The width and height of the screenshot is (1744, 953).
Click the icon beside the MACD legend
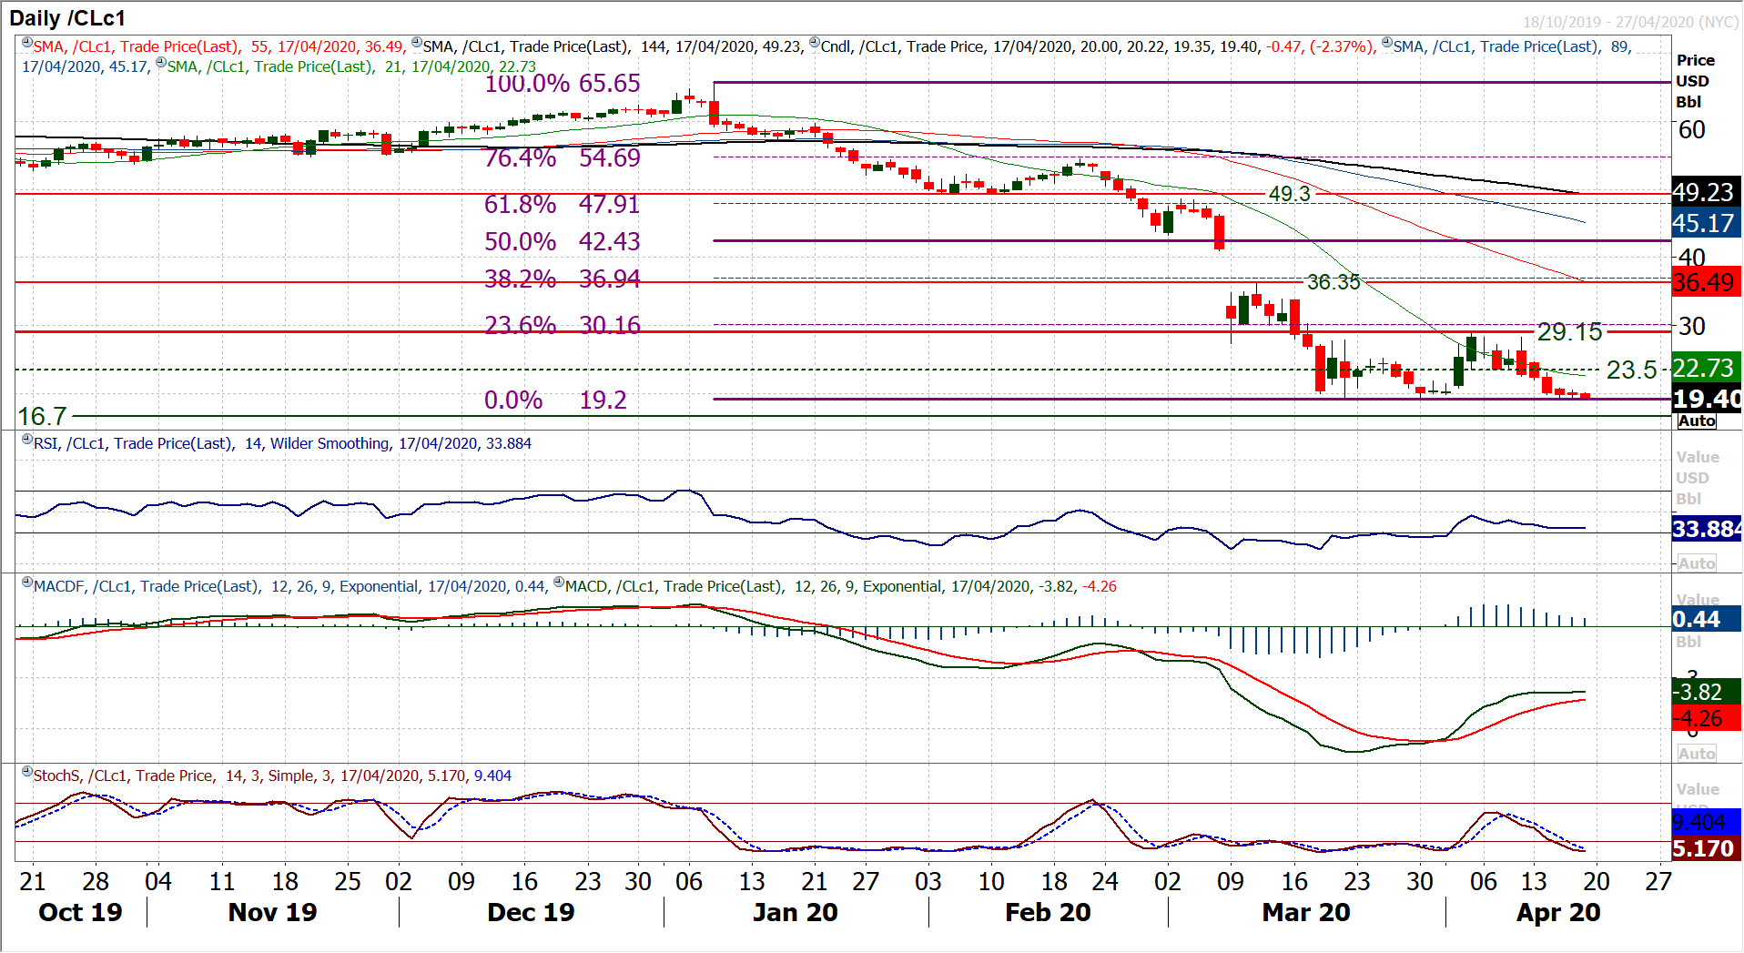pos(559,583)
